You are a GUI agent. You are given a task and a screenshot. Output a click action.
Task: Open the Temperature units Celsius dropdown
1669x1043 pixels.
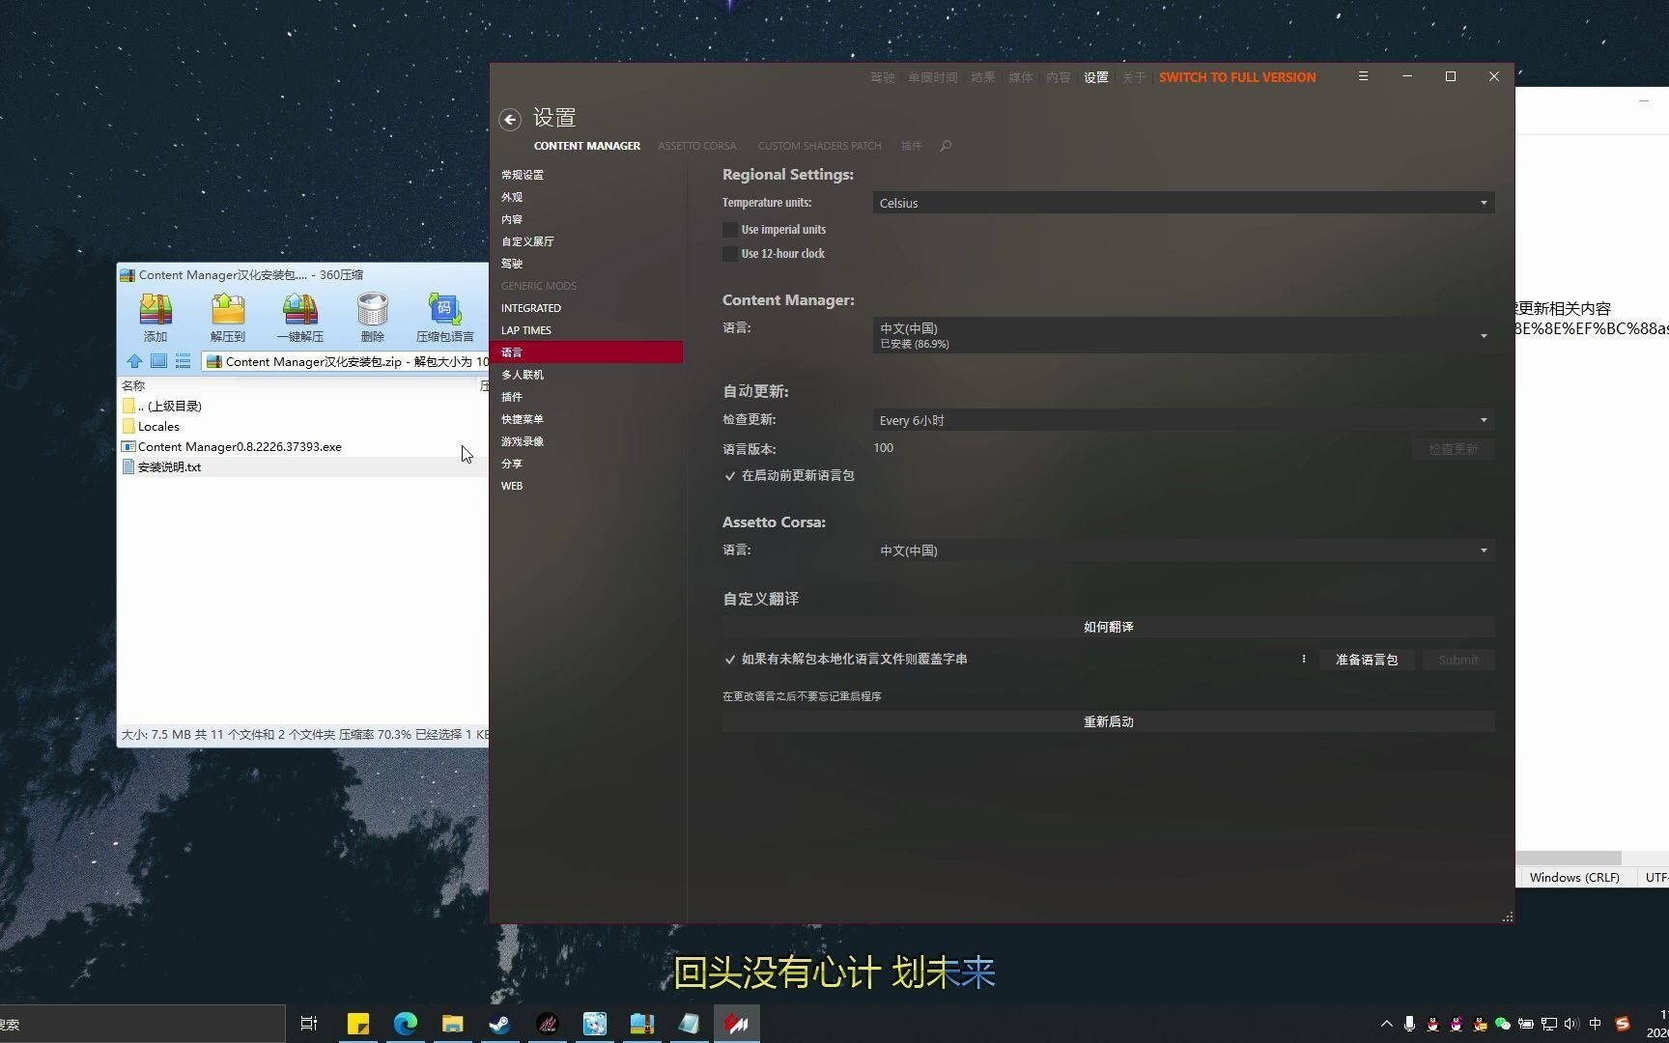point(1183,203)
